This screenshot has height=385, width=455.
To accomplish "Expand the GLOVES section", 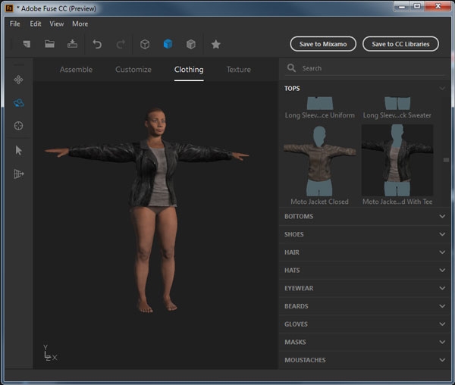I will point(365,324).
